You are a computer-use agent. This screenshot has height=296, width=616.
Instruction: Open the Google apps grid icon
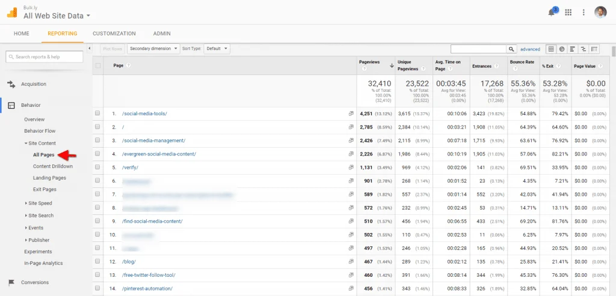pos(568,13)
